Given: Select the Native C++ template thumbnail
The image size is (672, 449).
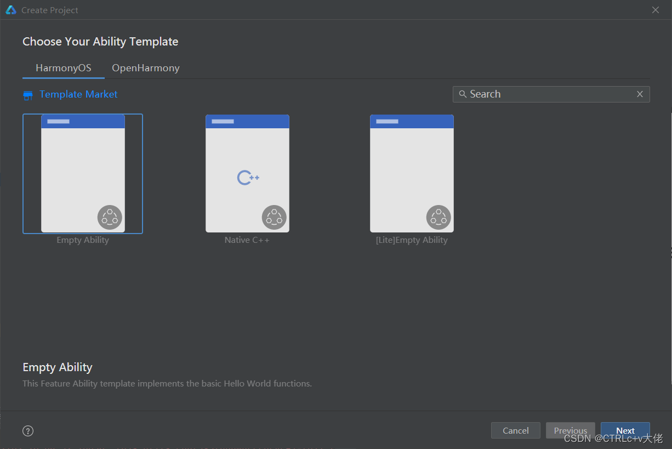Looking at the screenshot, I should 247,173.
